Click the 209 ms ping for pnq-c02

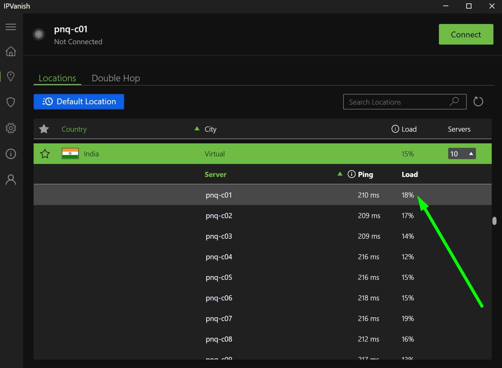tap(369, 216)
